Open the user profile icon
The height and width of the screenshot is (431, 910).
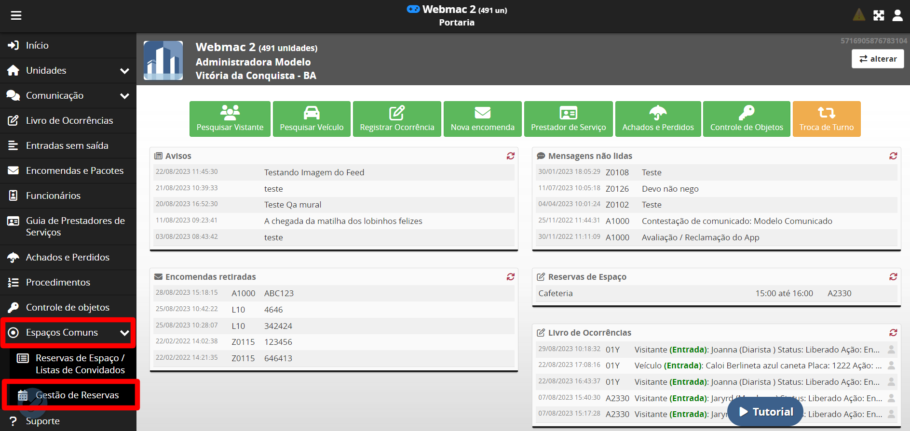pos(897,15)
